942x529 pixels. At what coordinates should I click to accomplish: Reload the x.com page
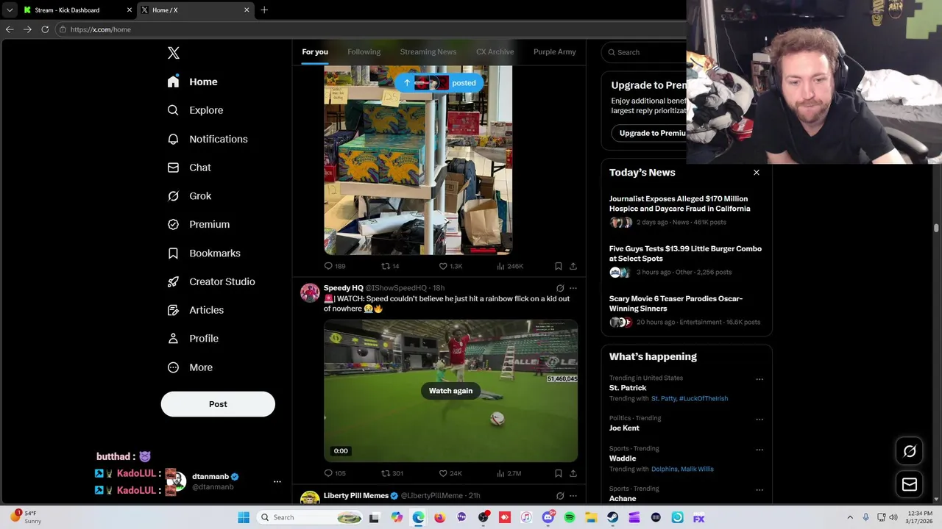(45, 29)
